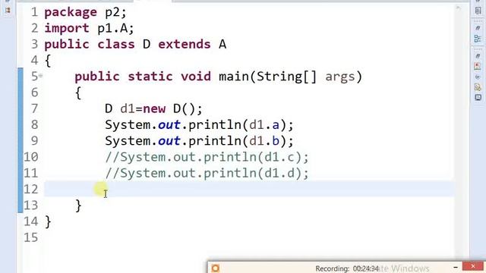Click the 'package p2;' line
The height and width of the screenshot is (273, 486).
point(86,12)
